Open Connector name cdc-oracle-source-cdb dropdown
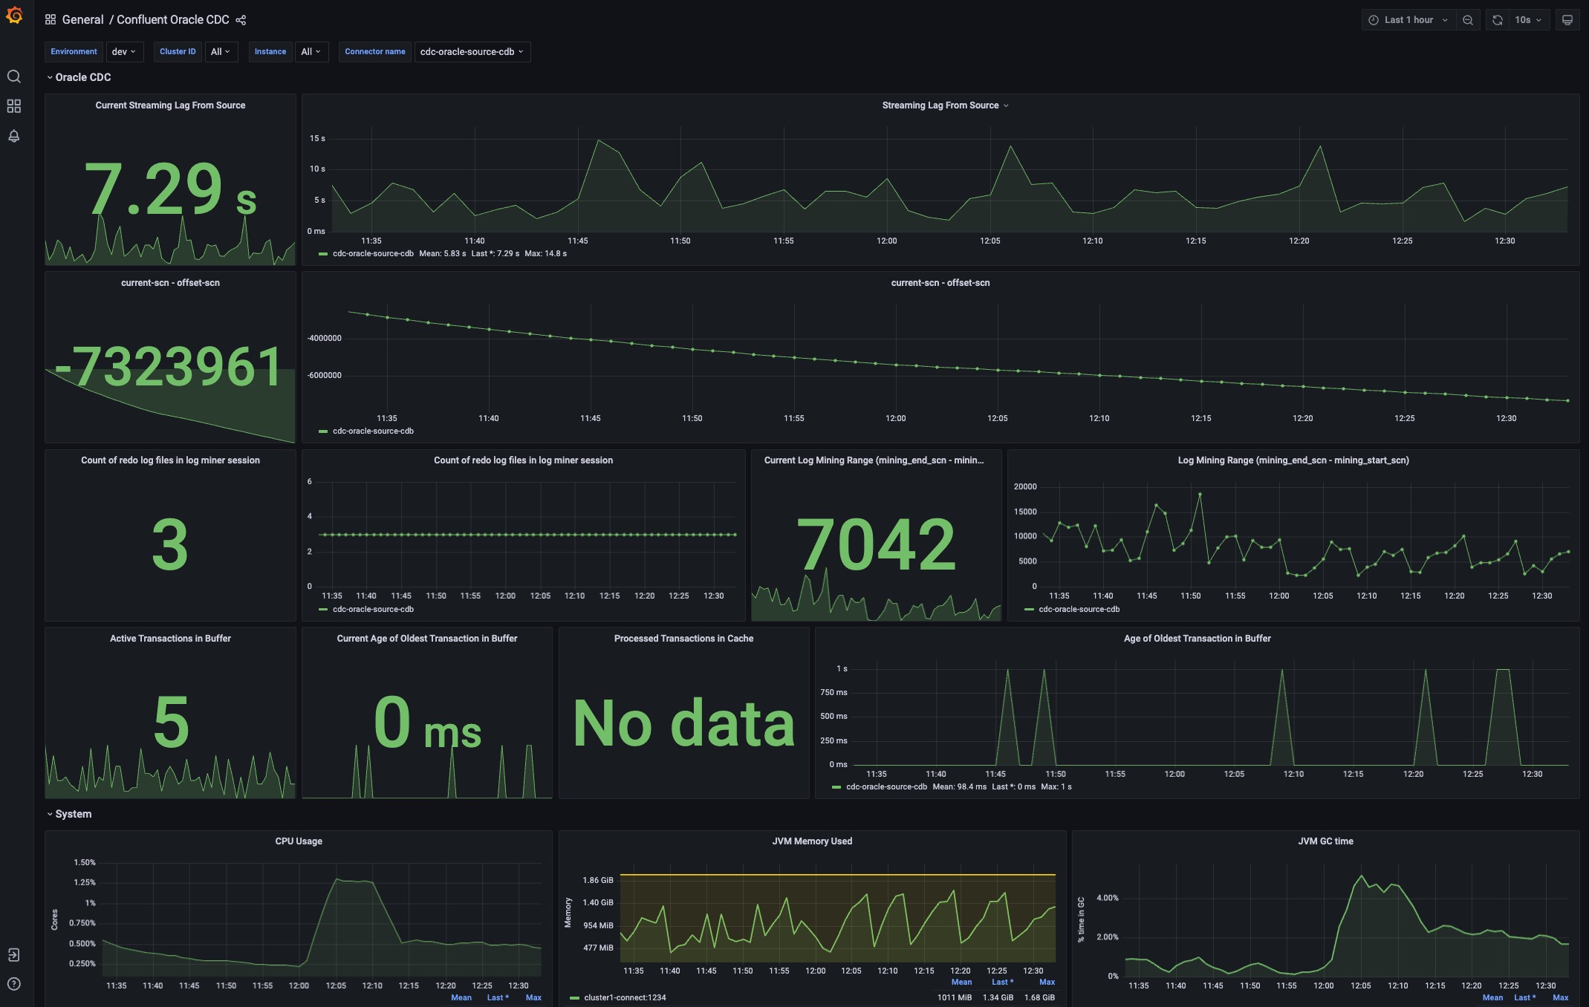The height and width of the screenshot is (1007, 1589). [x=472, y=52]
